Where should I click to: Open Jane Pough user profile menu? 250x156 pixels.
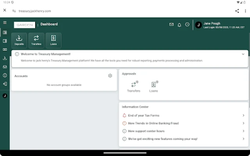click(198, 25)
